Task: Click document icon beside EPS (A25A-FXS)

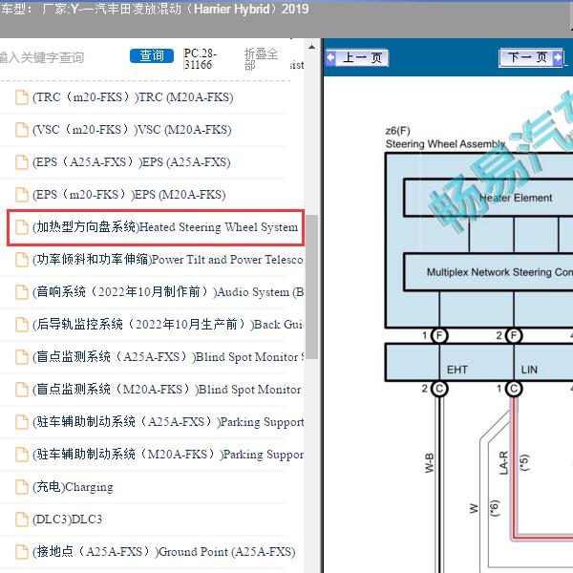Action: pos(22,162)
